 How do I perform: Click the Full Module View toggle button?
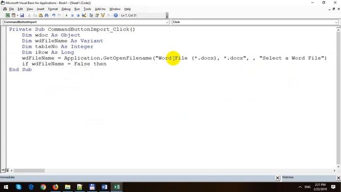(x=7, y=171)
